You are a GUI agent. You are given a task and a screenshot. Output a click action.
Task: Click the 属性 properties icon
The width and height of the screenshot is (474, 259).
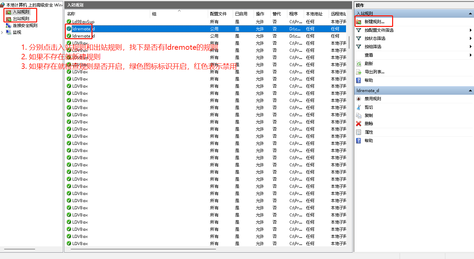point(359,132)
